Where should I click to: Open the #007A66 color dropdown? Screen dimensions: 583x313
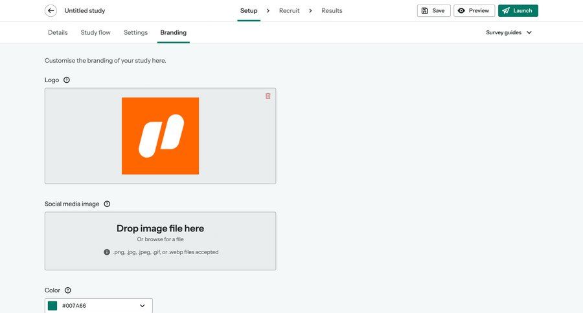(x=142, y=306)
